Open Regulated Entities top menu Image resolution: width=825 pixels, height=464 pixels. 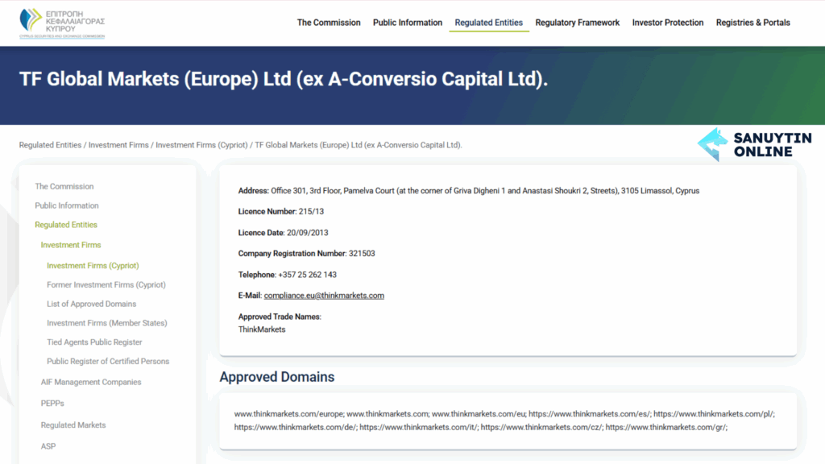[488, 23]
